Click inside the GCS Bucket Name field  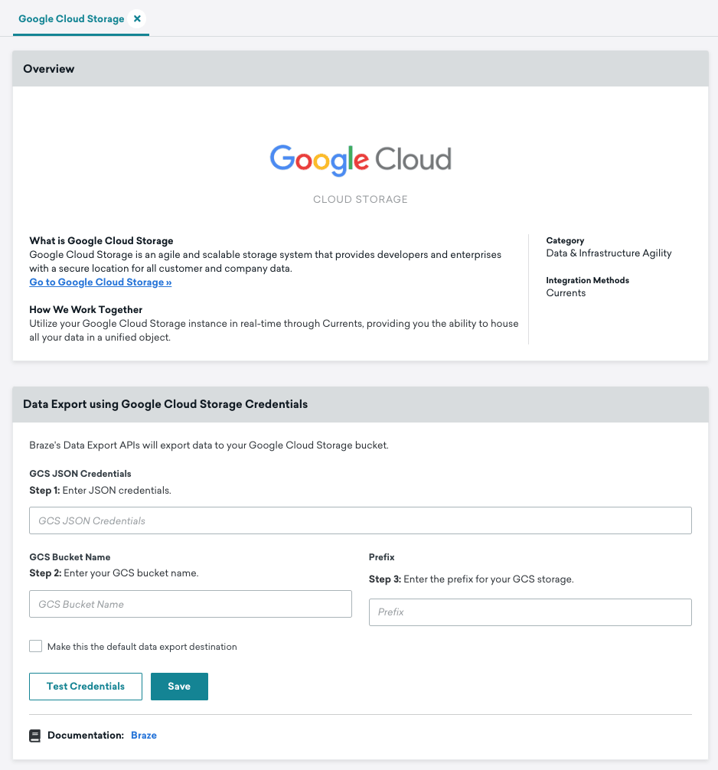coord(190,604)
